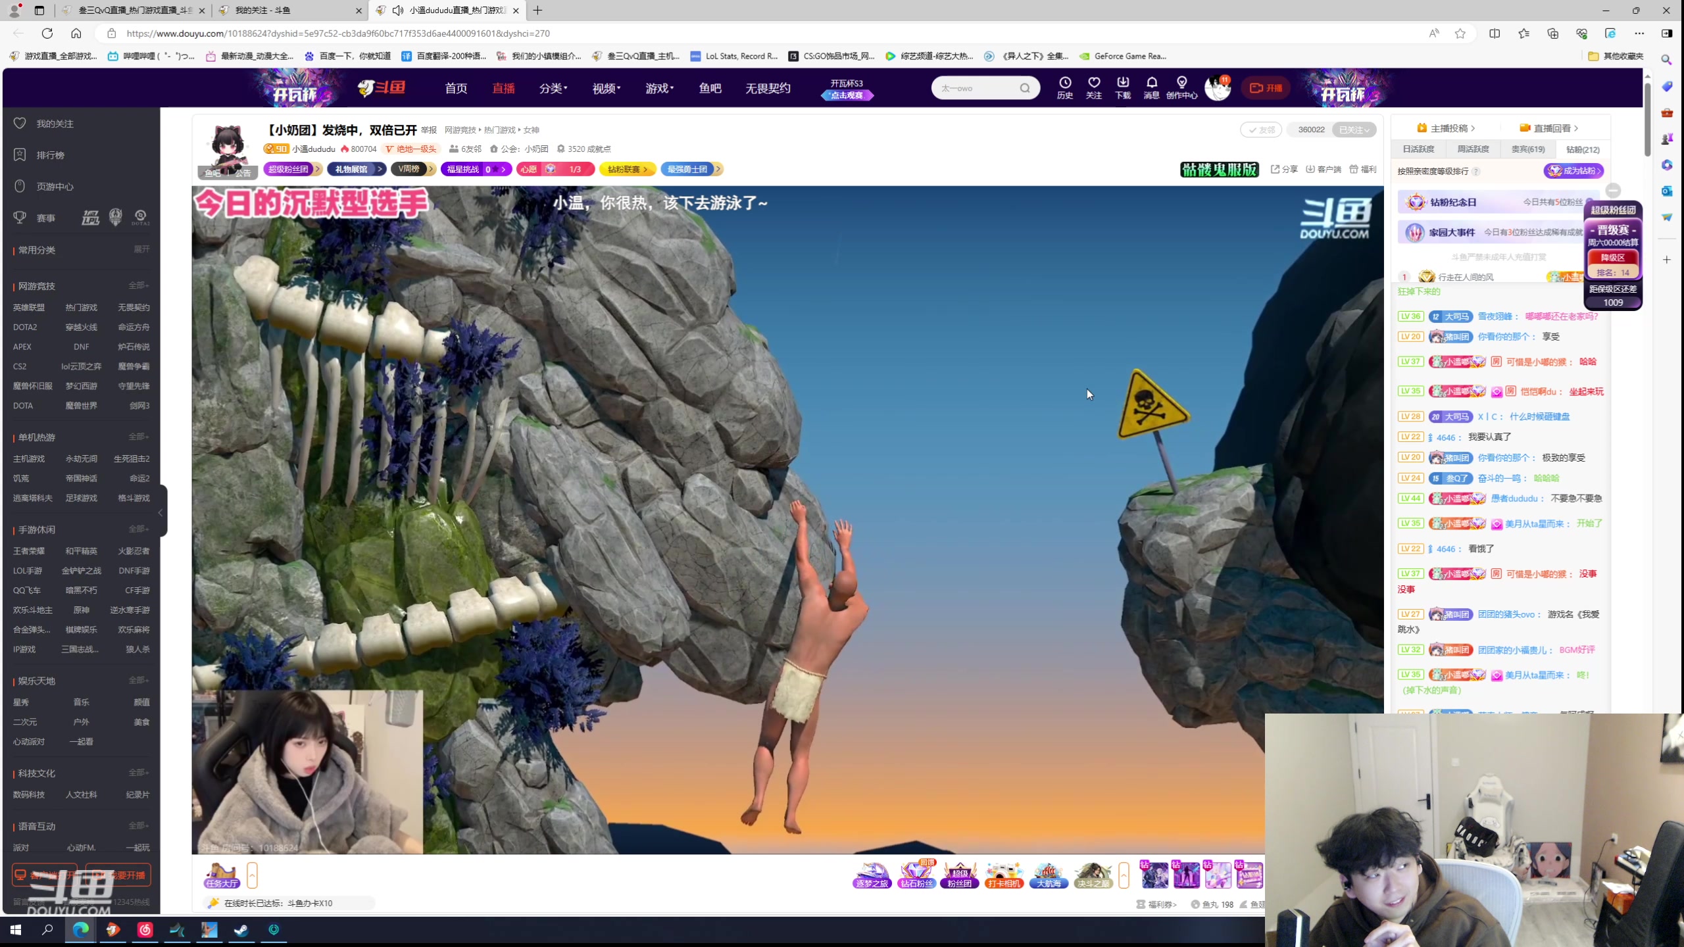The height and width of the screenshot is (947, 1684).
Task: Expand the 分类 dropdown in navigation
Action: click(x=553, y=88)
